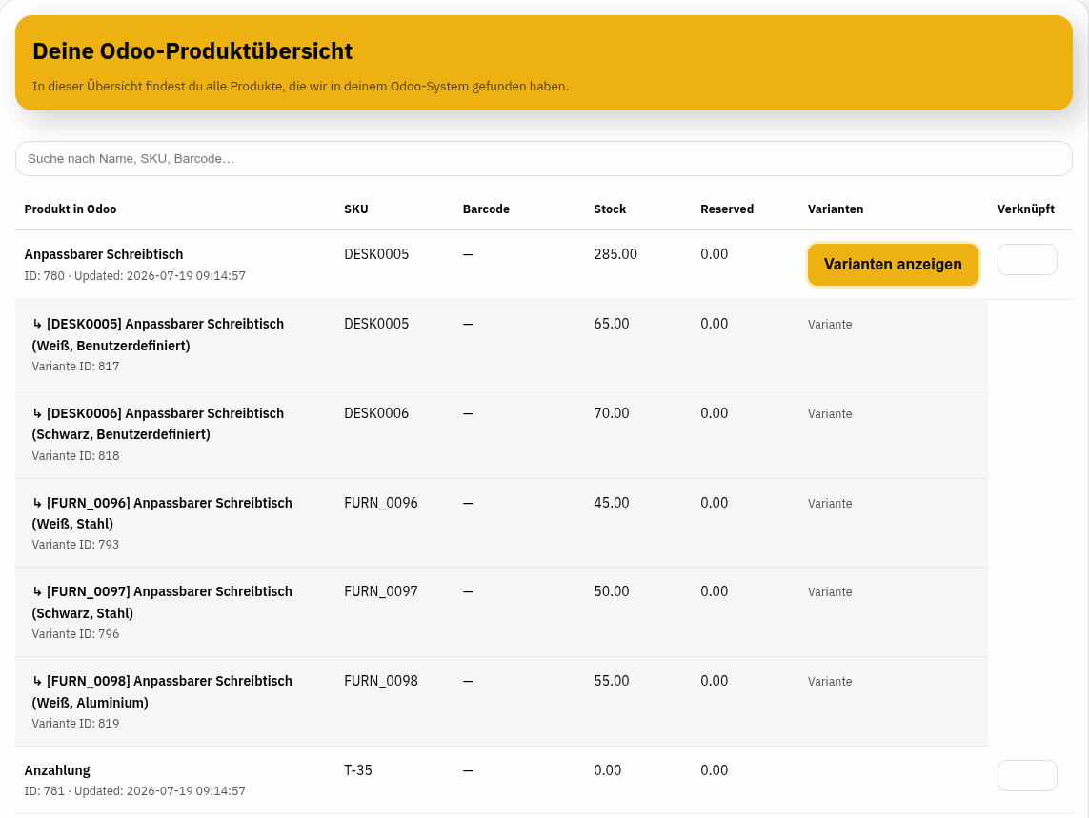The width and height of the screenshot is (1089, 818).
Task: Select the ID: 780 updated timestamp line
Action: (x=134, y=275)
